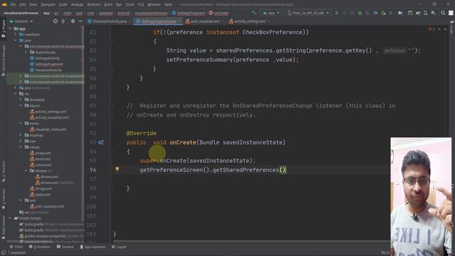The height and width of the screenshot is (256, 455).
Task: Select SettingsActivity in project tree
Action: 45,58
